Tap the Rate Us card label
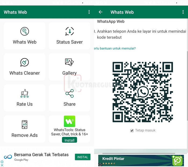This screenshot has height=167, width=188. pos(25,104)
